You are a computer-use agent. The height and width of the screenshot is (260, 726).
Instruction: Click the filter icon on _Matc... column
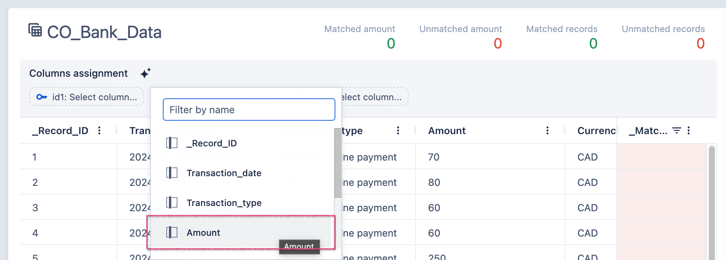[x=676, y=130]
